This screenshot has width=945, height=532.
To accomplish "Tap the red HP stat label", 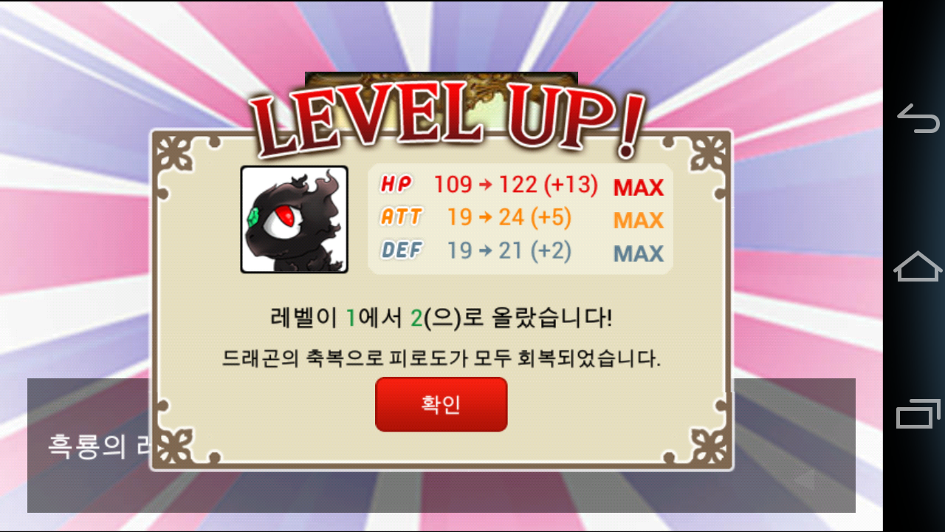I will pyautogui.click(x=396, y=183).
